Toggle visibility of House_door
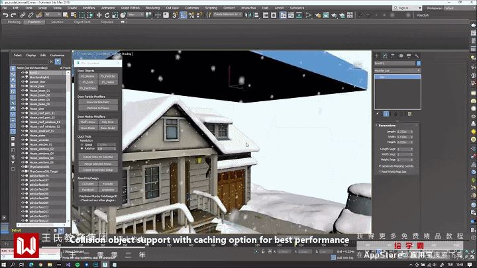This screenshot has height=268, width=477. [23, 109]
